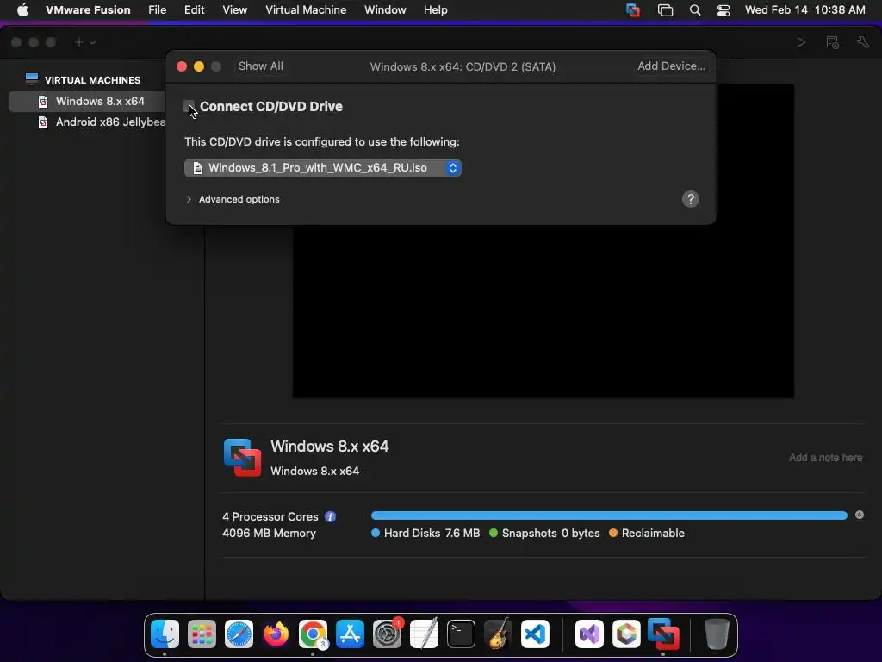Image resolution: width=882 pixels, height=662 pixels.
Task: Open Safari from the Dock
Action: pyautogui.click(x=239, y=634)
